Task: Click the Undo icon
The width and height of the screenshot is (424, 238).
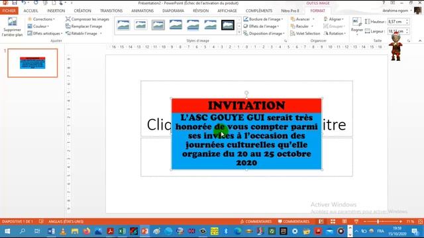Action: click(x=24, y=3)
